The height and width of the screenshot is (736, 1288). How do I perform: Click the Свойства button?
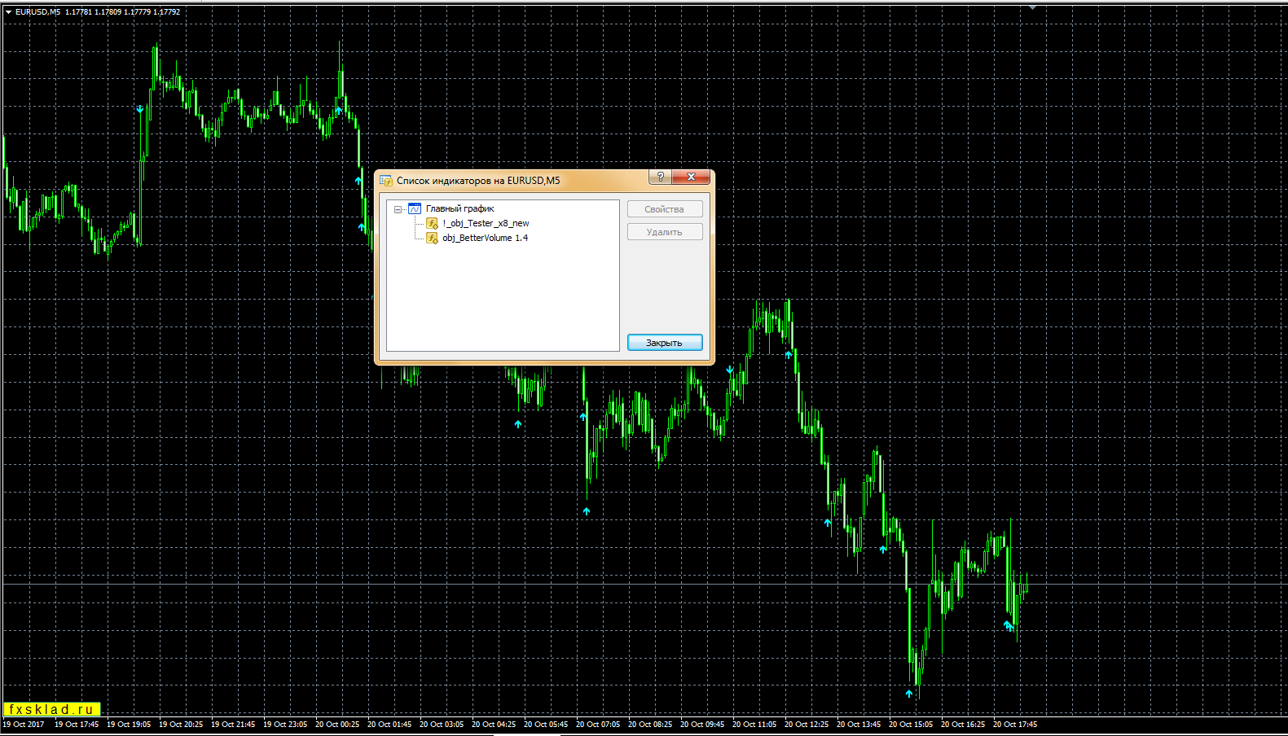tap(665, 209)
